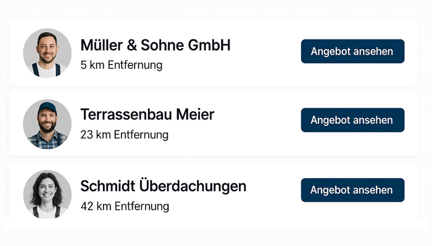Click Angebot ansehen for Terrassenbau Meier
432x246 pixels.
pyautogui.click(x=352, y=120)
